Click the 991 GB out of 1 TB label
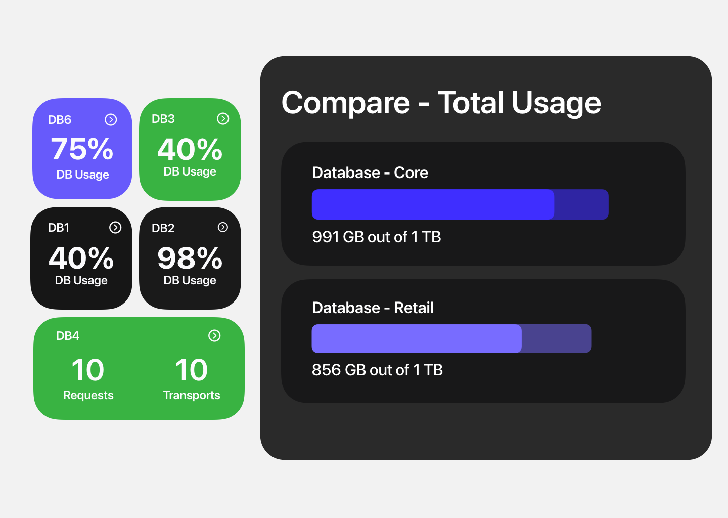Viewport: 728px width, 518px height. (x=376, y=237)
